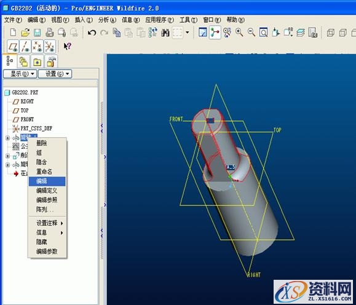Screen dimensions: 356x305
Task: Open the 文件(F) menu
Action: point(13,20)
